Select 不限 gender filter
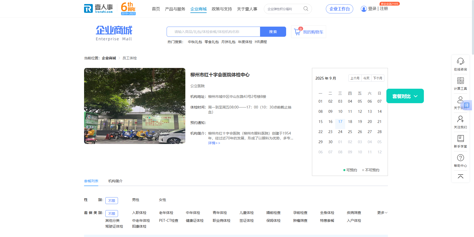The width and height of the screenshot is (474, 237). click(x=112, y=200)
